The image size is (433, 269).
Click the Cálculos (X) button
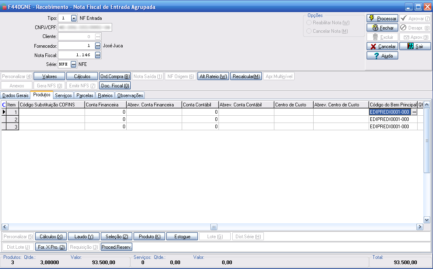pos(51,237)
